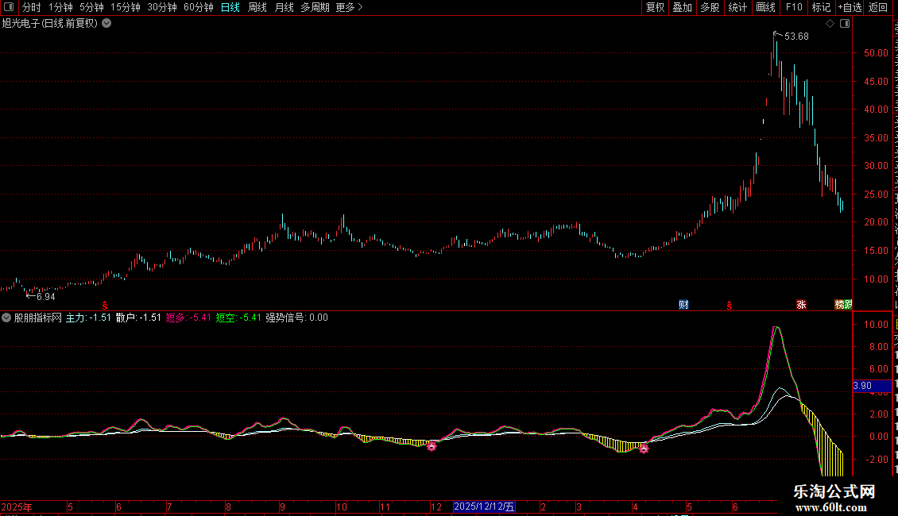Open the 复权 adjustment menu

[655, 7]
